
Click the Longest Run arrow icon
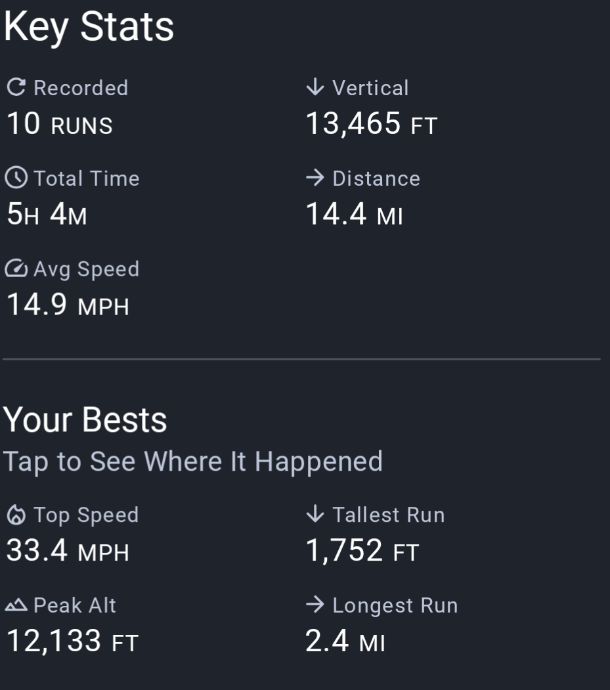pyautogui.click(x=315, y=605)
